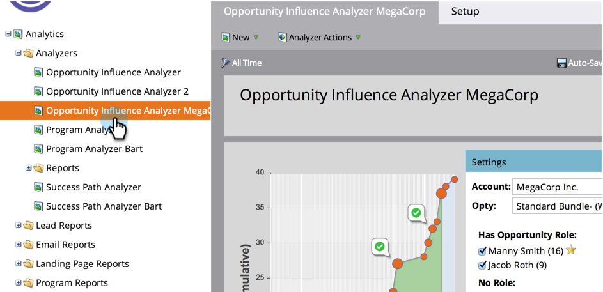The image size is (603, 292).
Task: Click the New toolbar icon
Action: click(x=226, y=38)
